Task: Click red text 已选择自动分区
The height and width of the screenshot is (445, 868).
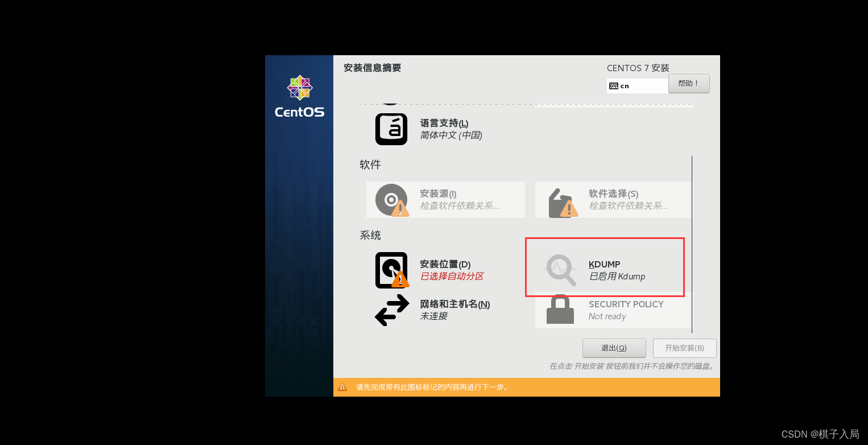Action: [x=452, y=276]
